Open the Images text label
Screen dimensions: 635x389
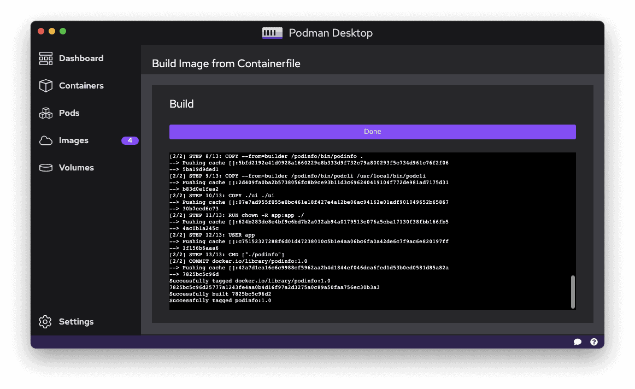[74, 140]
